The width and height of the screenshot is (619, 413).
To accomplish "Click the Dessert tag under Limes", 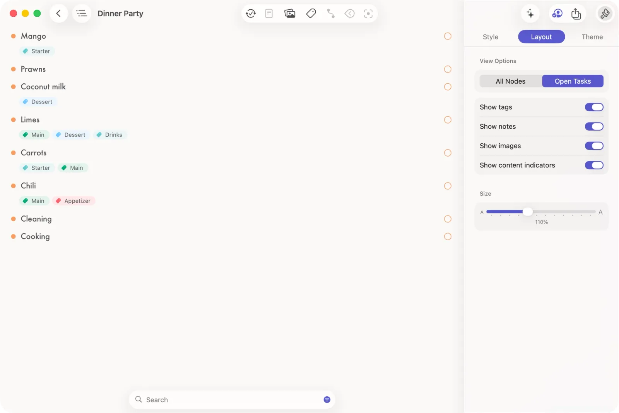I will pyautogui.click(x=71, y=135).
